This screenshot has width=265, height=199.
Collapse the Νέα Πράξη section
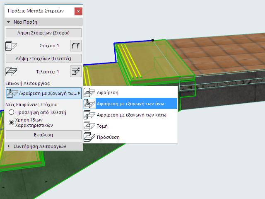tap(8, 22)
